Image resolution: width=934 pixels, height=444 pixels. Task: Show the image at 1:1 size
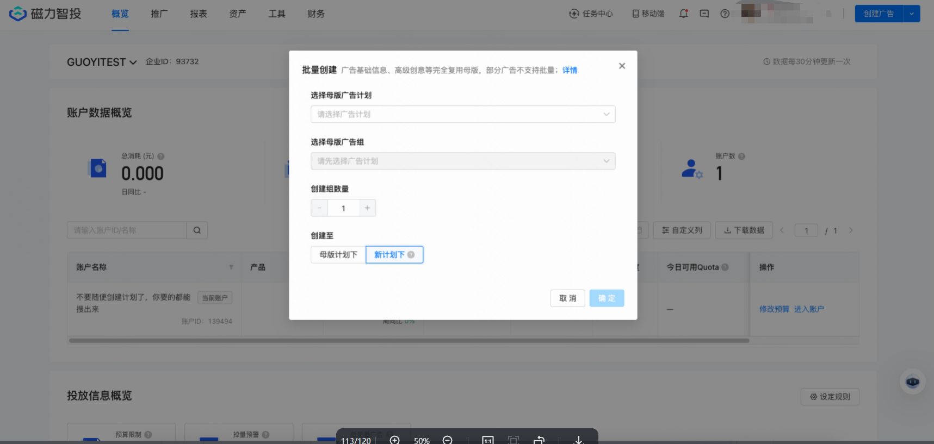488,440
